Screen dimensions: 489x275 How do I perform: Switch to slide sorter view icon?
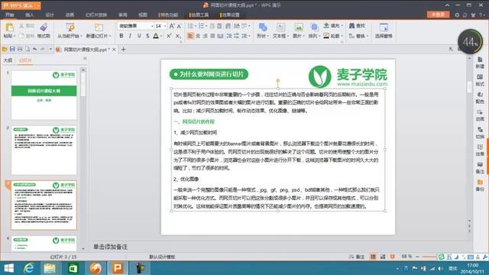pos(383,257)
